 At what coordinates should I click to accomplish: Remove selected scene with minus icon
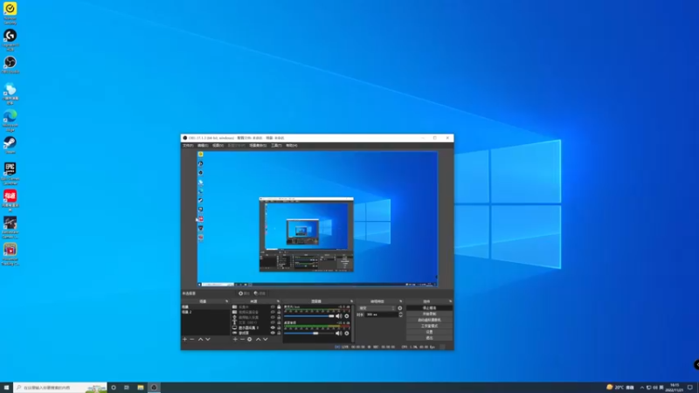(x=191, y=339)
